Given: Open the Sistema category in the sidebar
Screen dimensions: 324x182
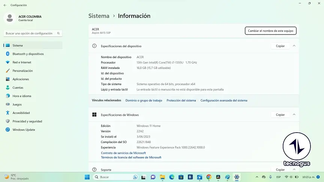Looking at the screenshot, I should click(33, 45).
